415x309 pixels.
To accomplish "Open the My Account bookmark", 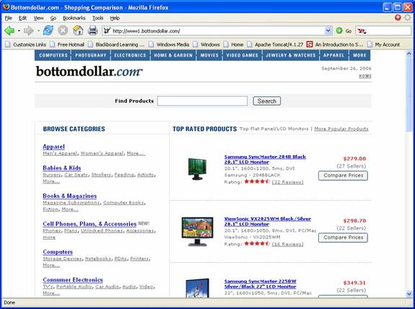I will [383, 45].
